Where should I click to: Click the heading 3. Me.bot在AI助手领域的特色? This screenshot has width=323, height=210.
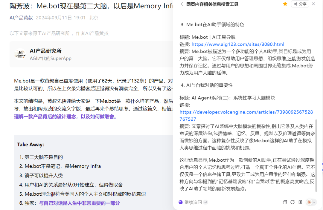click(x=212, y=25)
